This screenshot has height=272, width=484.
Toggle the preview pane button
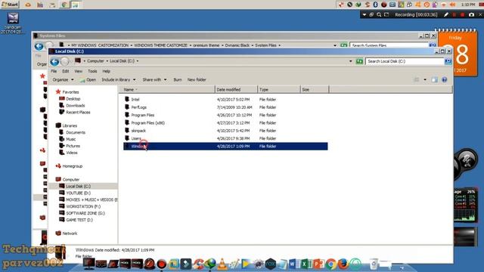[x=434, y=80]
